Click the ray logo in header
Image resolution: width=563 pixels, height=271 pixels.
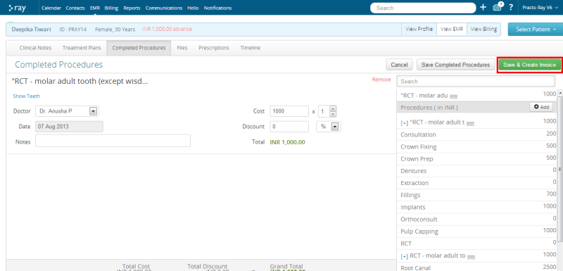(17, 8)
